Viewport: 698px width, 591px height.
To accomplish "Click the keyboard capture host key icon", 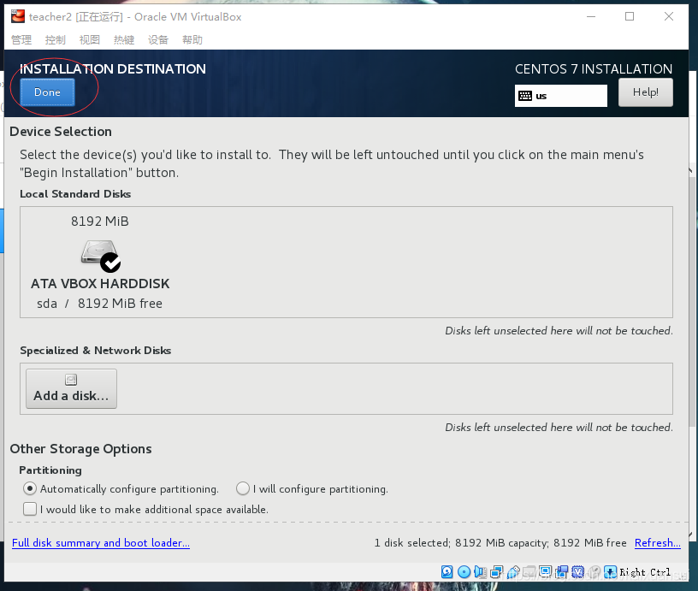I will tap(610, 572).
